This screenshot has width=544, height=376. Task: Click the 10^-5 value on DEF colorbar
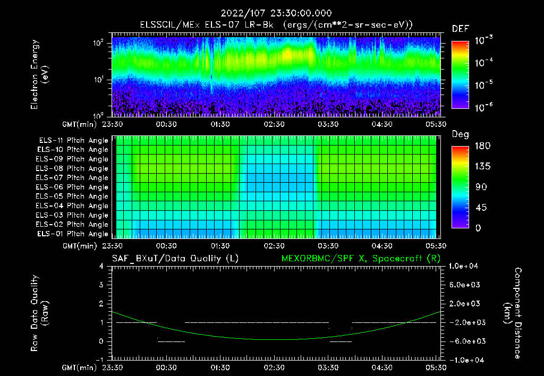[x=483, y=85]
